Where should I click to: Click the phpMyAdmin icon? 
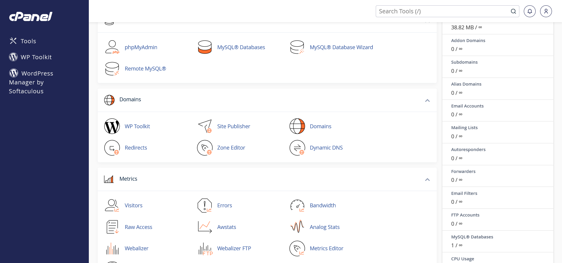click(x=112, y=47)
